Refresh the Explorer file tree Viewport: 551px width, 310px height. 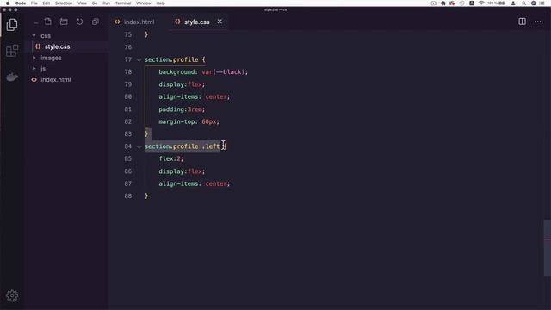79,22
